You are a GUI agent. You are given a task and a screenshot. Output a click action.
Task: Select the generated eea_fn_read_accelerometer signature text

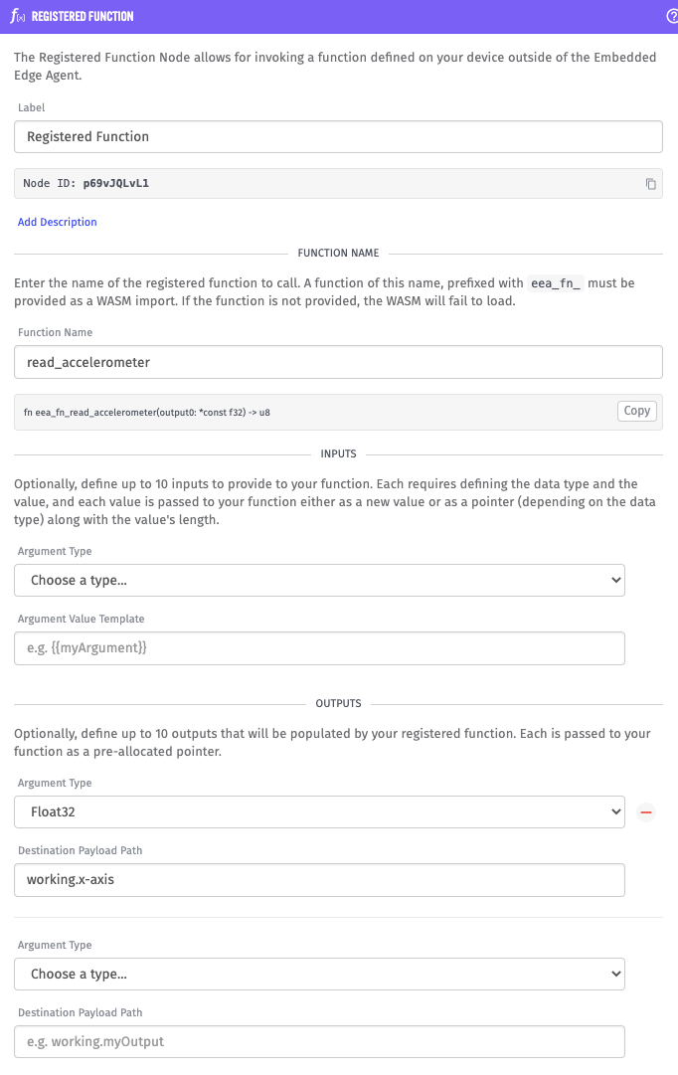click(147, 412)
